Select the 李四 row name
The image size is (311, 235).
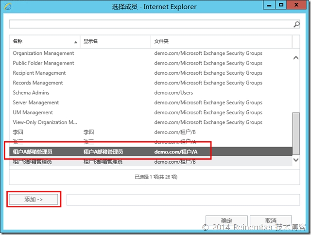tap(18, 132)
